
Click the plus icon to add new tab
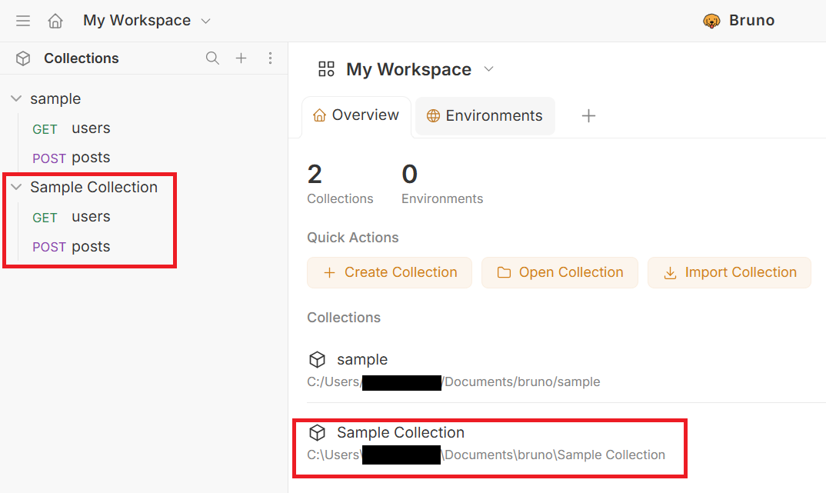click(x=588, y=116)
